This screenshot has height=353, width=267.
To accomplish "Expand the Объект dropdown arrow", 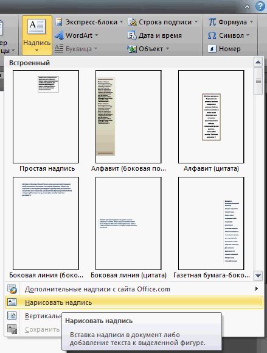I will (x=167, y=48).
